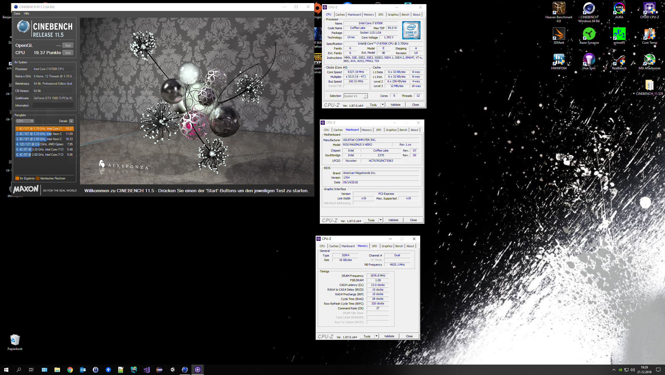Click the Information input field in Cinebench
This screenshot has height=375, width=665.
click(53, 105)
